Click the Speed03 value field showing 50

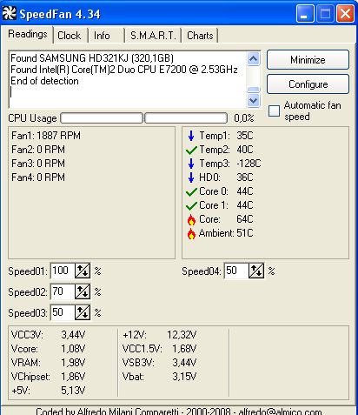point(63,312)
